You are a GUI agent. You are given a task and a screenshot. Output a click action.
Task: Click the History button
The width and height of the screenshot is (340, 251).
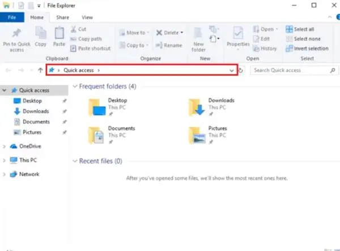click(265, 48)
